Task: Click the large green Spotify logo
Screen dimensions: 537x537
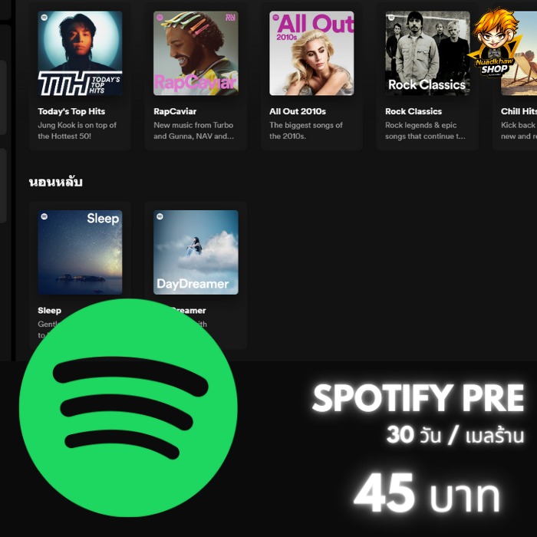Action: click(128, 407)
